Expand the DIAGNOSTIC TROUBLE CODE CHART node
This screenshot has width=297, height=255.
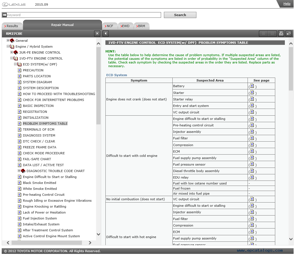point(19,171)
